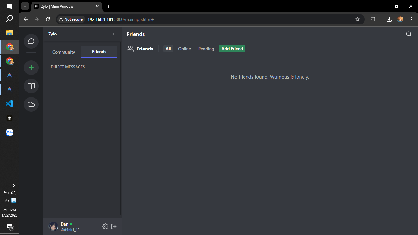Click the Friends people icon next to the filters

(x=130, y=48)
